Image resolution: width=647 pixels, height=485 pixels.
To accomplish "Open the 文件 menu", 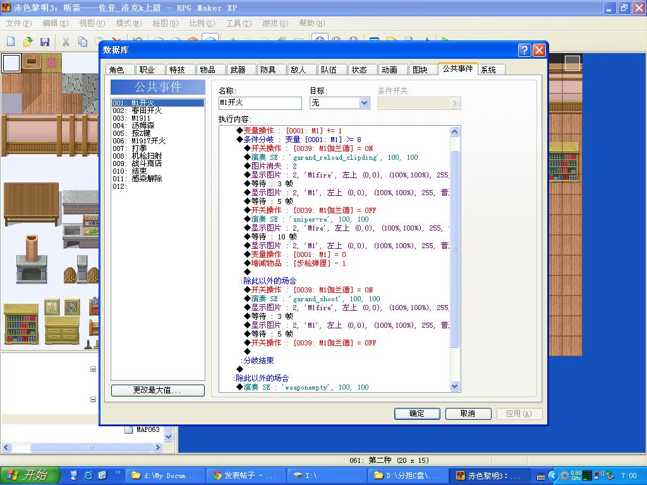I will click(x=18, y=23).
